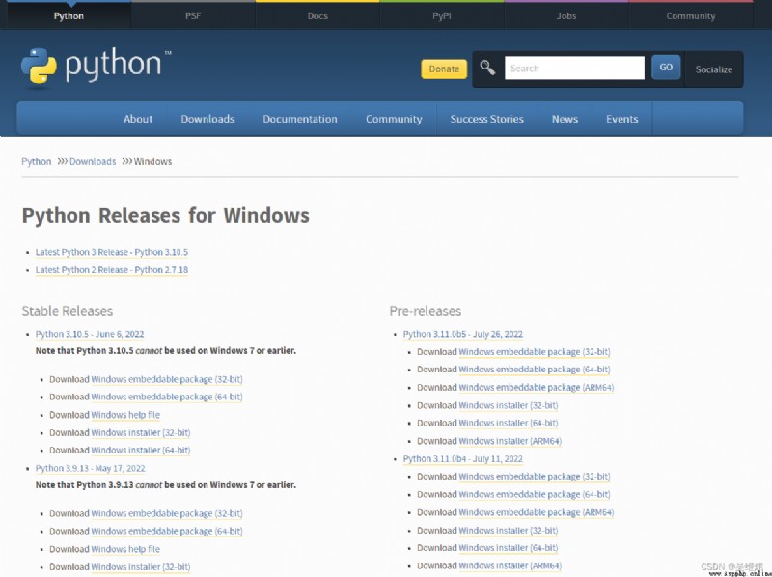Download 3.9.13 embeddable package (64-bit)
Screen dimensions: 772x577
point(167,532)
